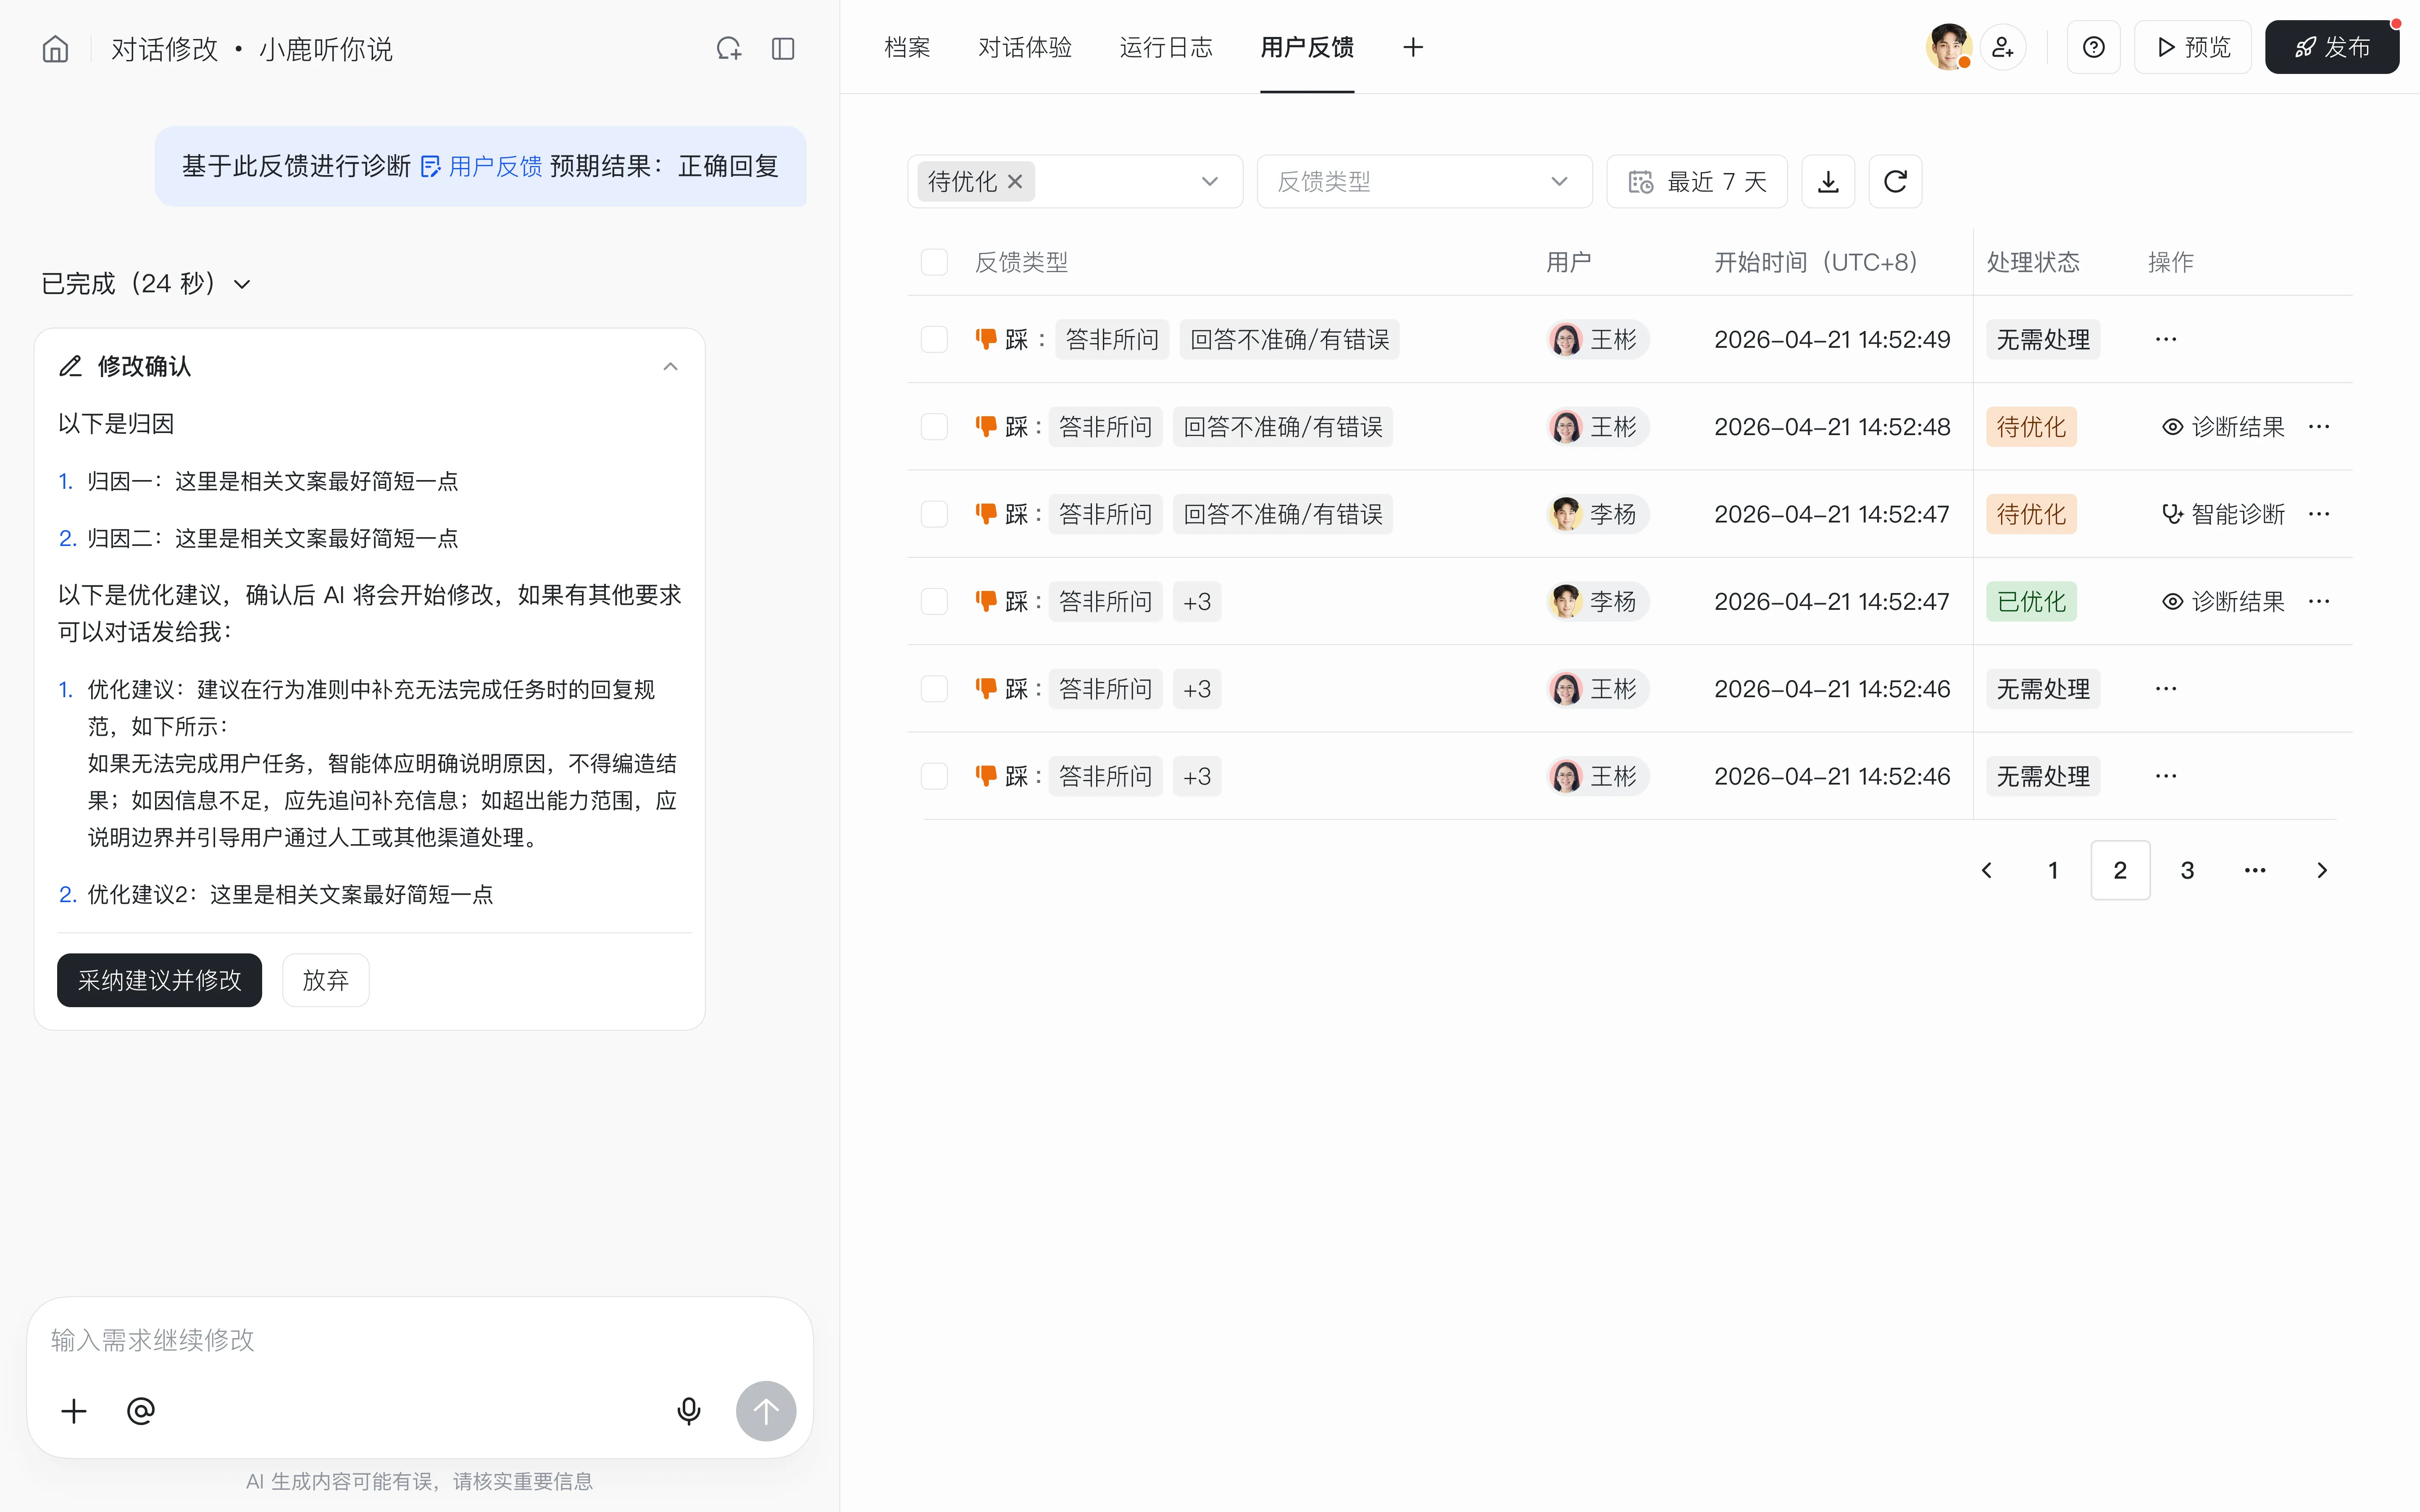The width and height of the screenshot is (2420, 1512).
Task: Open the 用户反馈 link in chat message
Action: tap(482, 166)
